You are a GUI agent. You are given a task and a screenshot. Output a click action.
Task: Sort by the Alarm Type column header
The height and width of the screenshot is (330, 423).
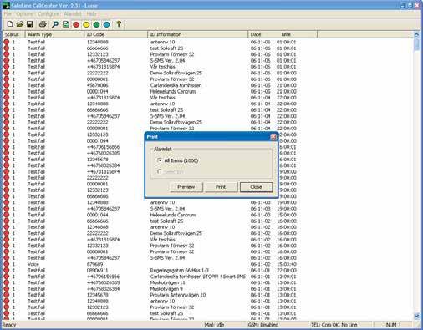(x=54, y=34)
